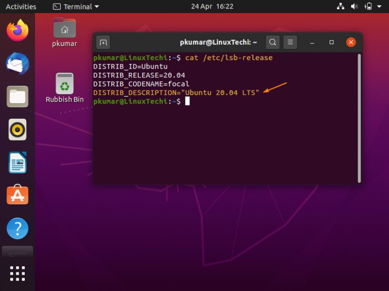
Task: Open the terminal hamburger menu
Action: 290,42
